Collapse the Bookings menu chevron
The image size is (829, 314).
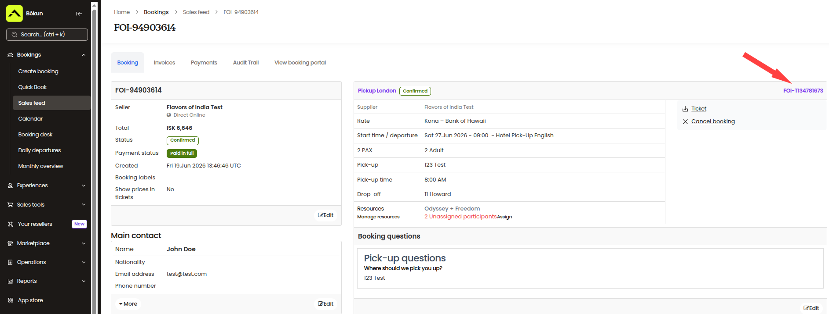coord(84,55)
